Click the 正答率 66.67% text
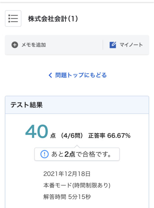The image size is (154, 208). click(109, 136)
